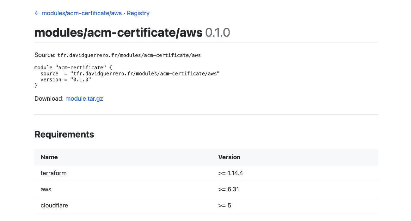Select the page title modules/acm-certificate/aws
The width and height of the screenshot is (411, 221).
(x=118, y=32)
